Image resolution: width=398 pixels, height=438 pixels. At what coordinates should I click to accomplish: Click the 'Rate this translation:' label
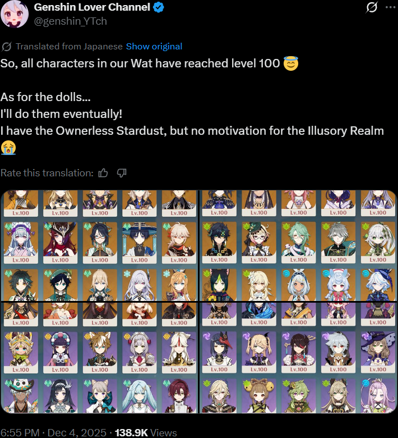pos(47,173)
